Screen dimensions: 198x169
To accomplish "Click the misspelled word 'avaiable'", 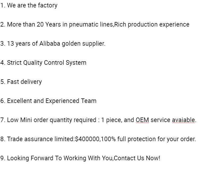I will 183,120.
